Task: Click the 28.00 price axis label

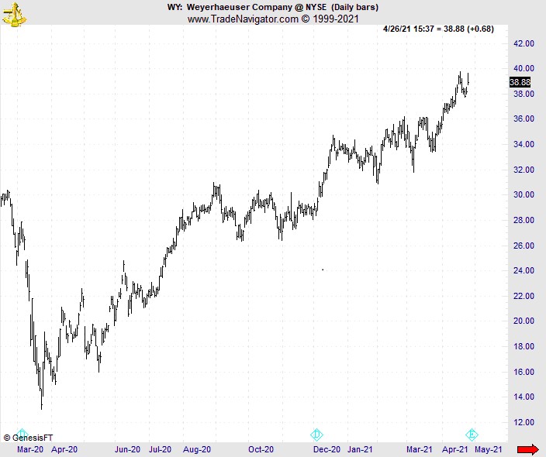Action: coord(524,220)
